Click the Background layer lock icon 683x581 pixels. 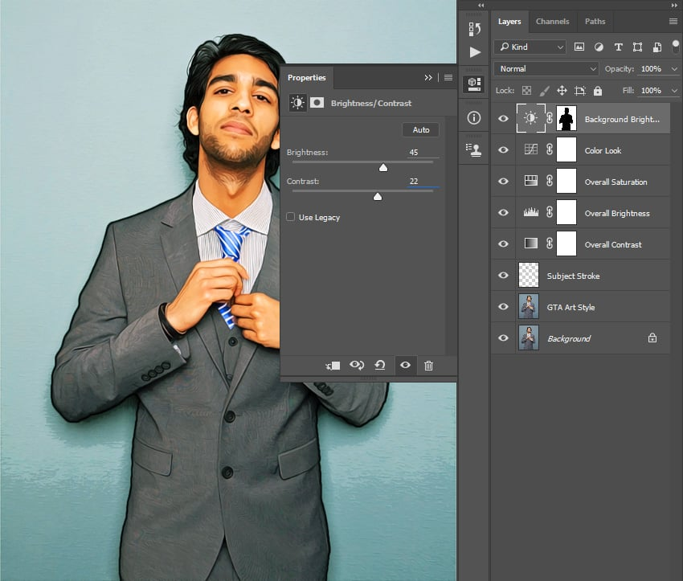(652, 338)
